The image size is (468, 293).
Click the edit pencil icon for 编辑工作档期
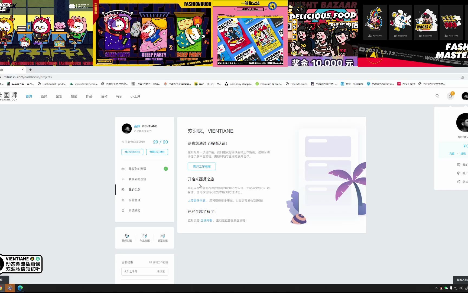coord(151,262)
